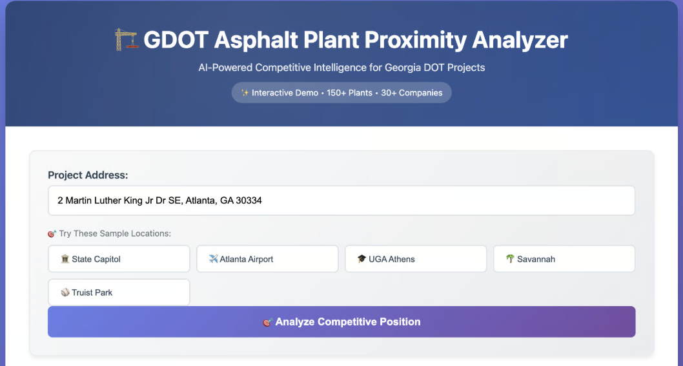Viewport: 683px width, 366px height.
Task: Focus the Project Address input field
Action: click(x=341, y=200)
